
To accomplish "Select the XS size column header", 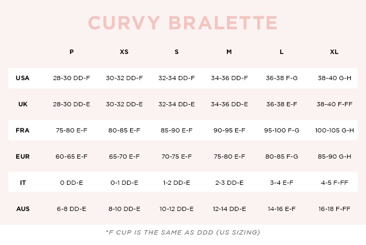I will 124,52.
